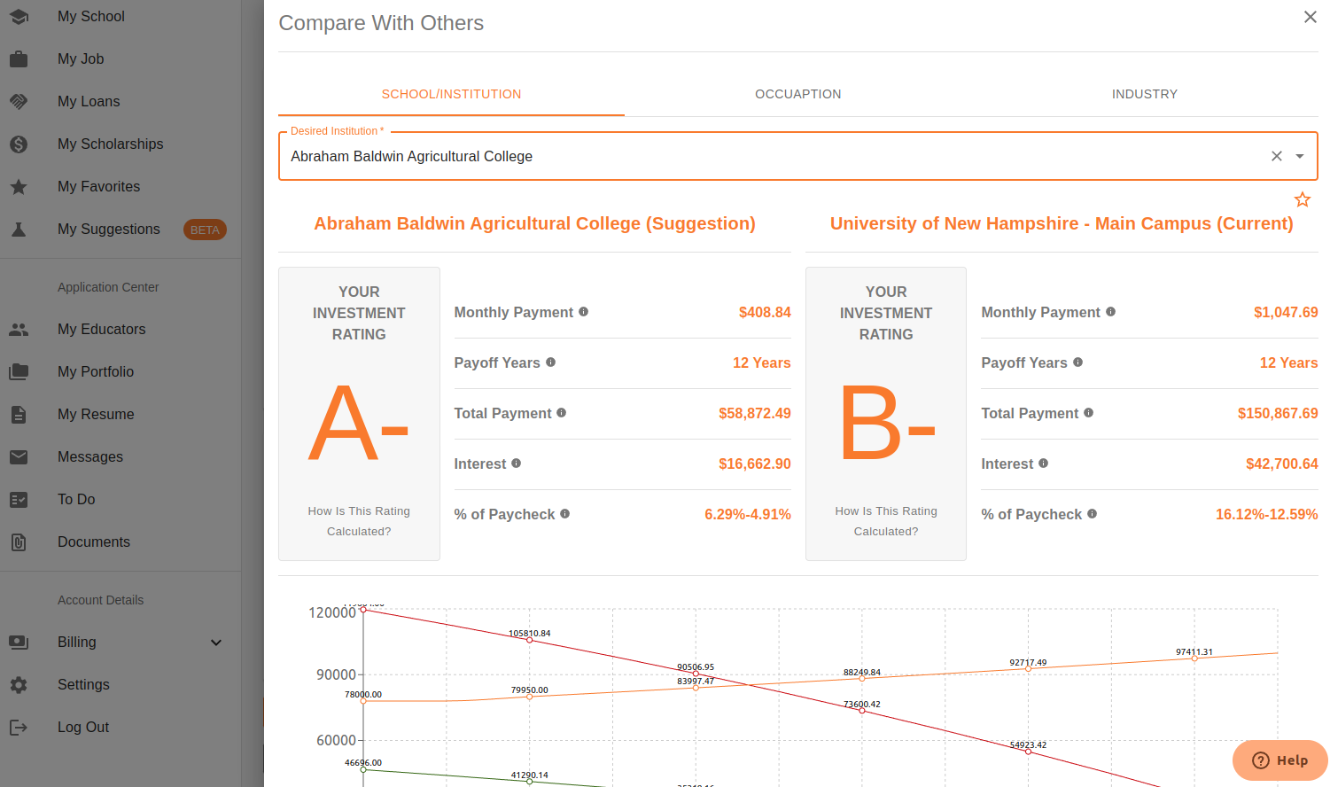Click the Settings gear icon

click(x=19, y=685)
